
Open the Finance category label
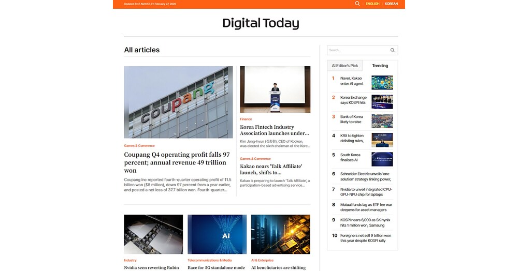coord(246,119)
